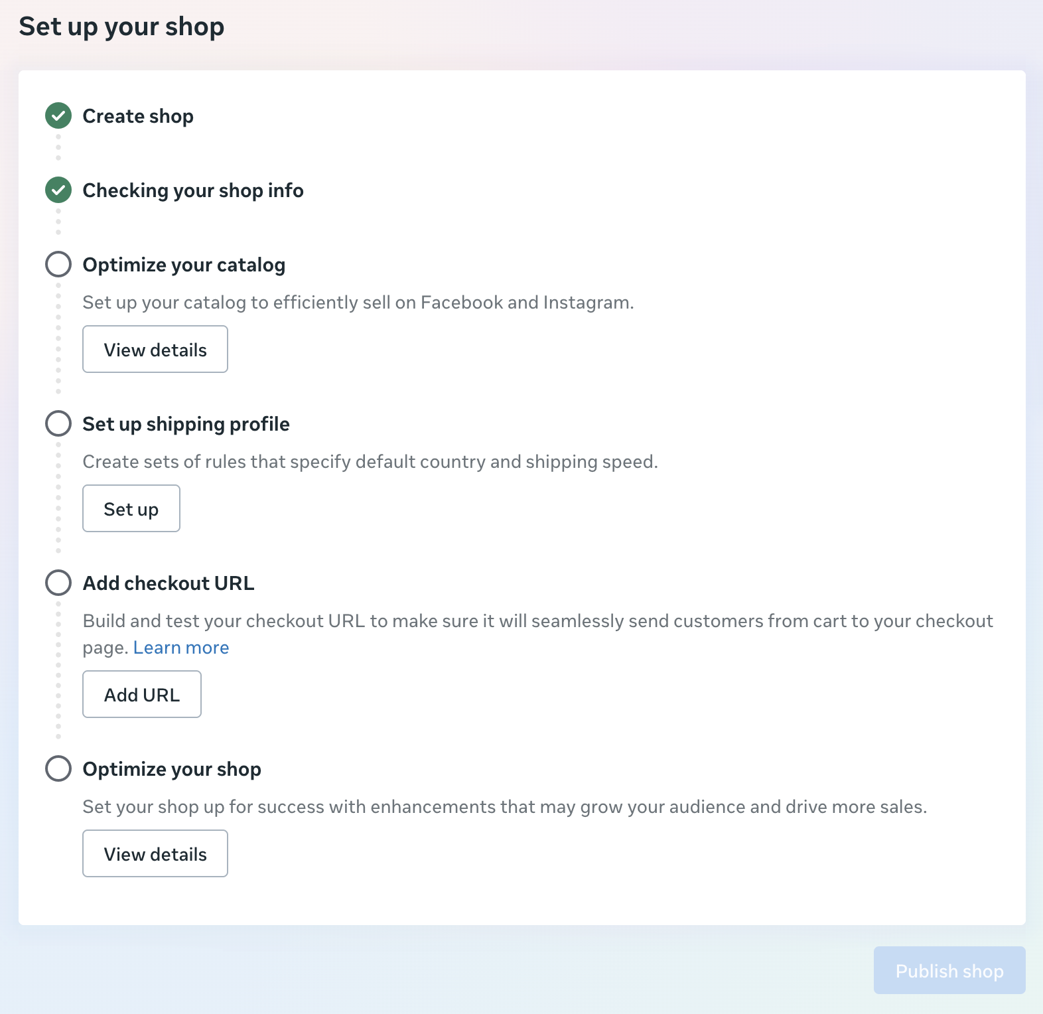
Task: Open View details under Optimize your catalog
Action: 155,349
